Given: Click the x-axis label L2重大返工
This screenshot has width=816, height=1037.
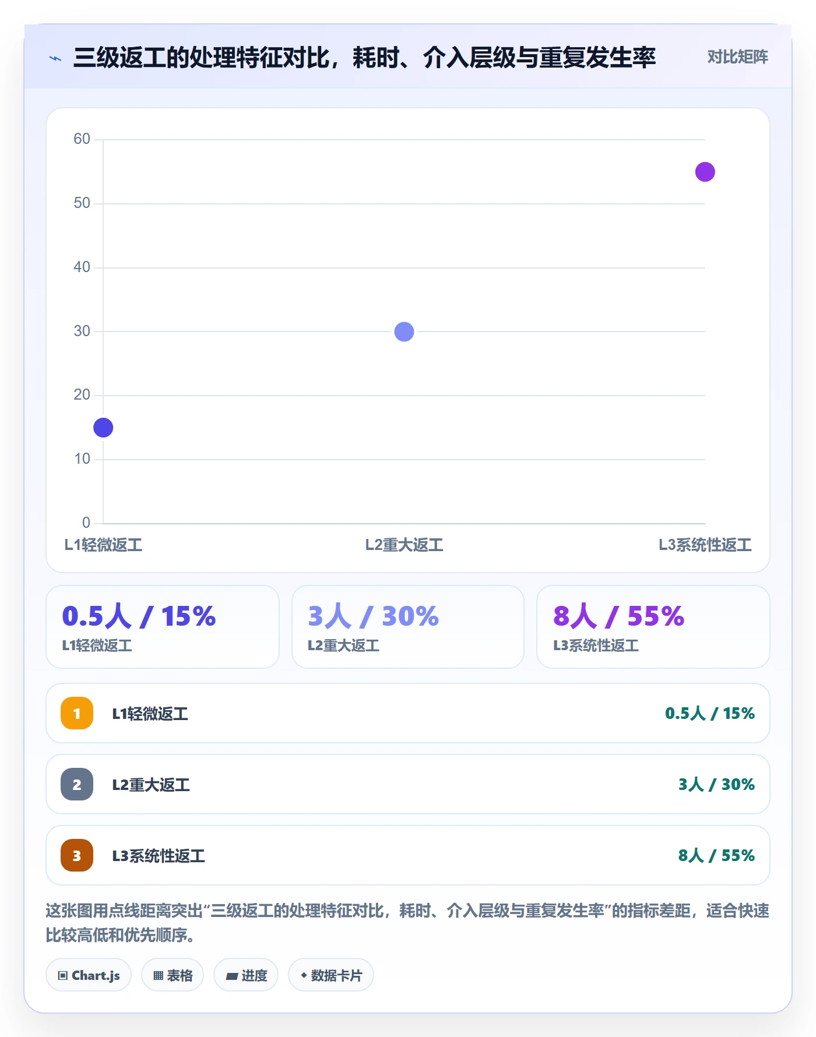Looking at the screenshot, I should (404, 545).
